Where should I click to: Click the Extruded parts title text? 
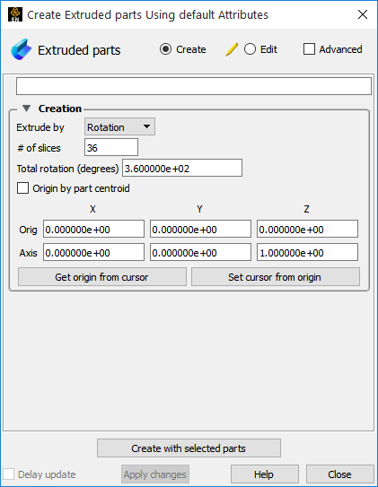pos(79,50)
